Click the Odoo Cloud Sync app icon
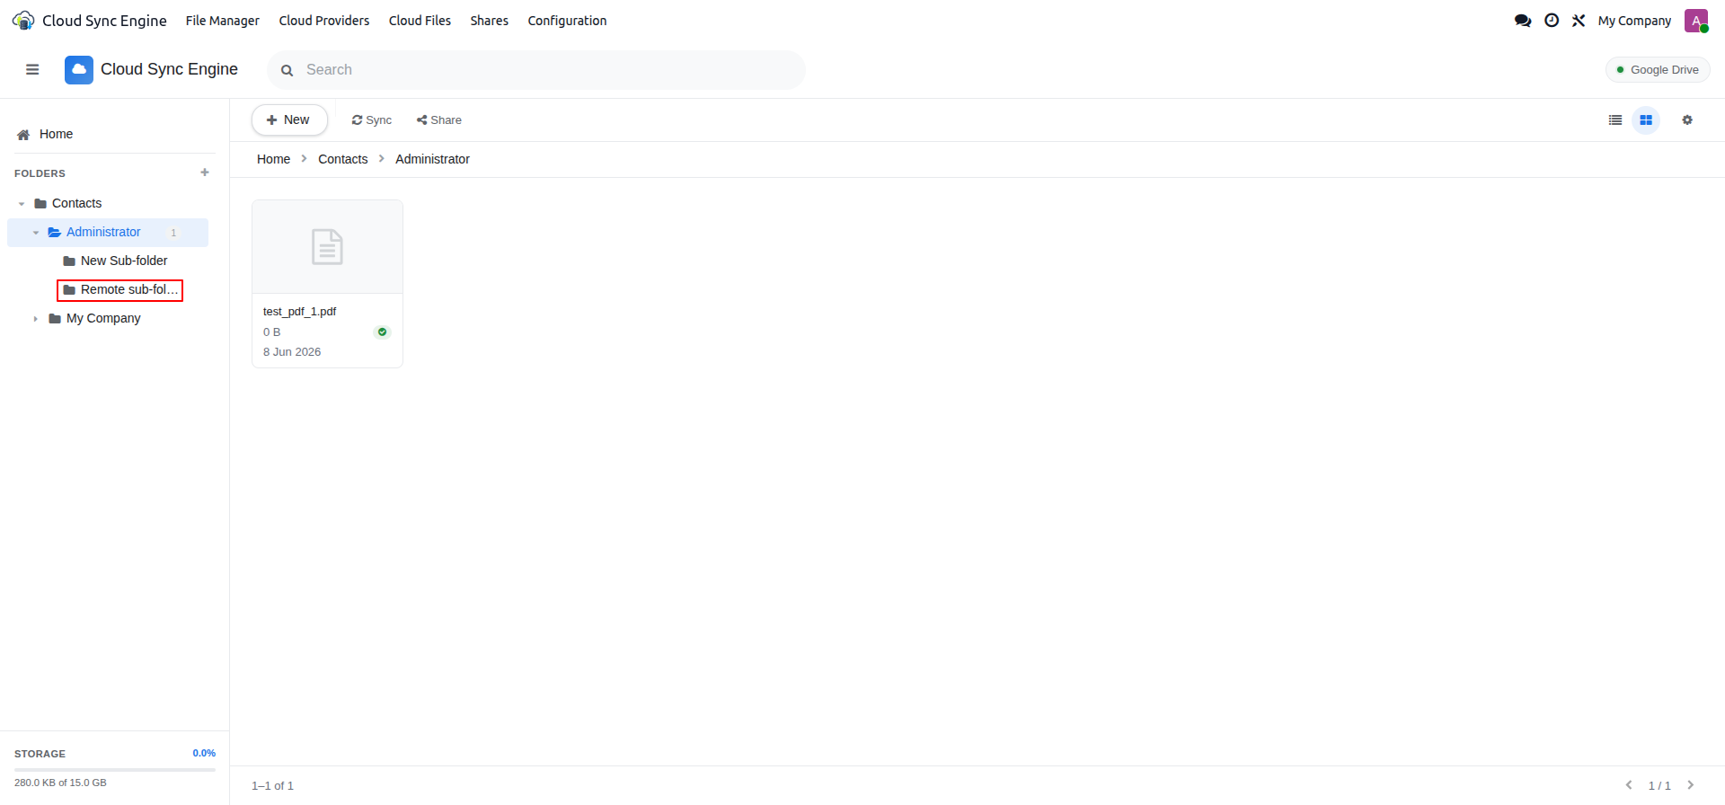 tap(23, 21)
